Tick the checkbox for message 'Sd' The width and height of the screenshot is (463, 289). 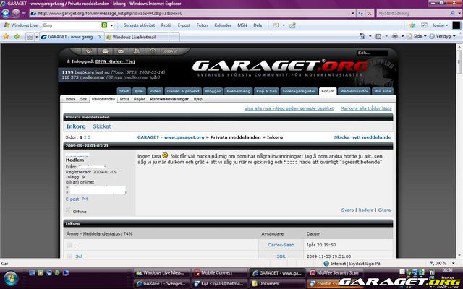69,256
